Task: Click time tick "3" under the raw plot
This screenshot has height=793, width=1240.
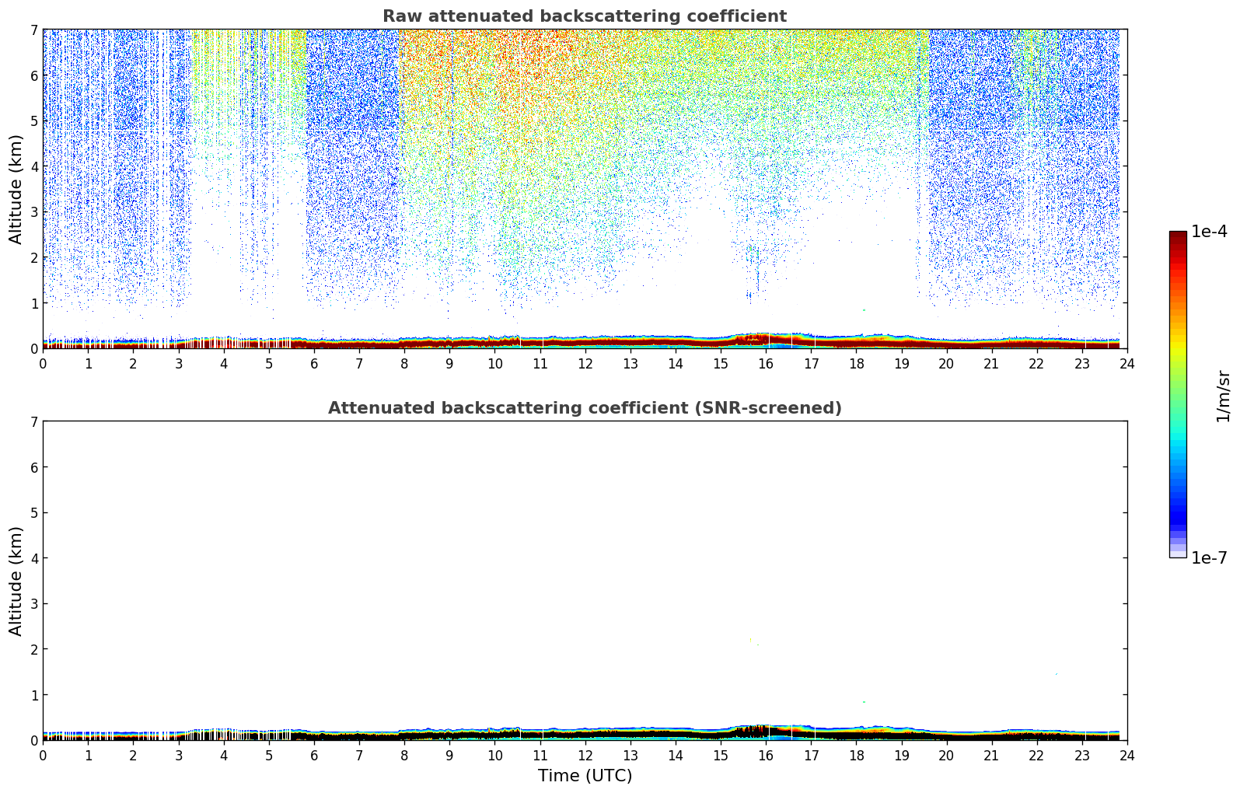Action: click(x=178, y=363)
